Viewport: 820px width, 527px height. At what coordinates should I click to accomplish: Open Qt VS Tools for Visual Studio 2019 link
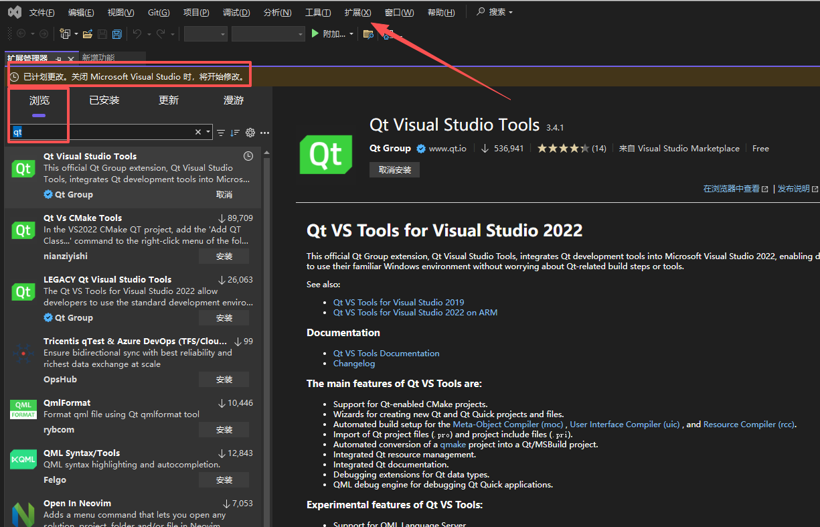[x=398, y=302]
